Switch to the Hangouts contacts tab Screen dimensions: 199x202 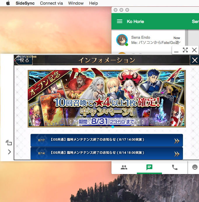(x=124, y=167)
